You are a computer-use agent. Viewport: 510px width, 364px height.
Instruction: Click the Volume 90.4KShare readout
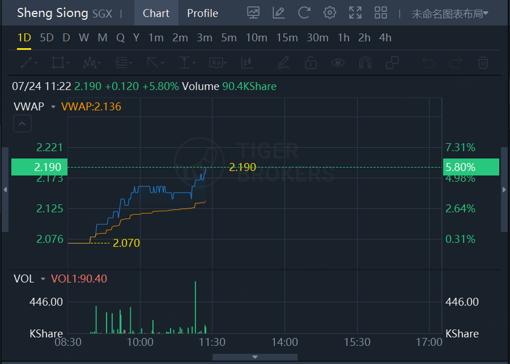(229, 87)
